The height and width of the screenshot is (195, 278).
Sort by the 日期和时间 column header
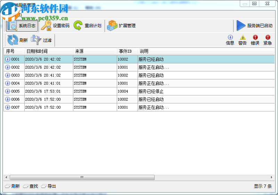tap(49, 51)
